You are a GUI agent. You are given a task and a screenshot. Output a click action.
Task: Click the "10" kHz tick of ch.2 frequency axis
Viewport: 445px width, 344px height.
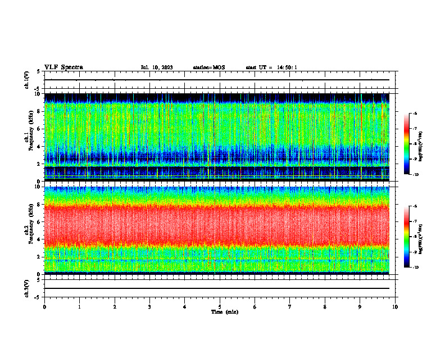click(38, 187)
